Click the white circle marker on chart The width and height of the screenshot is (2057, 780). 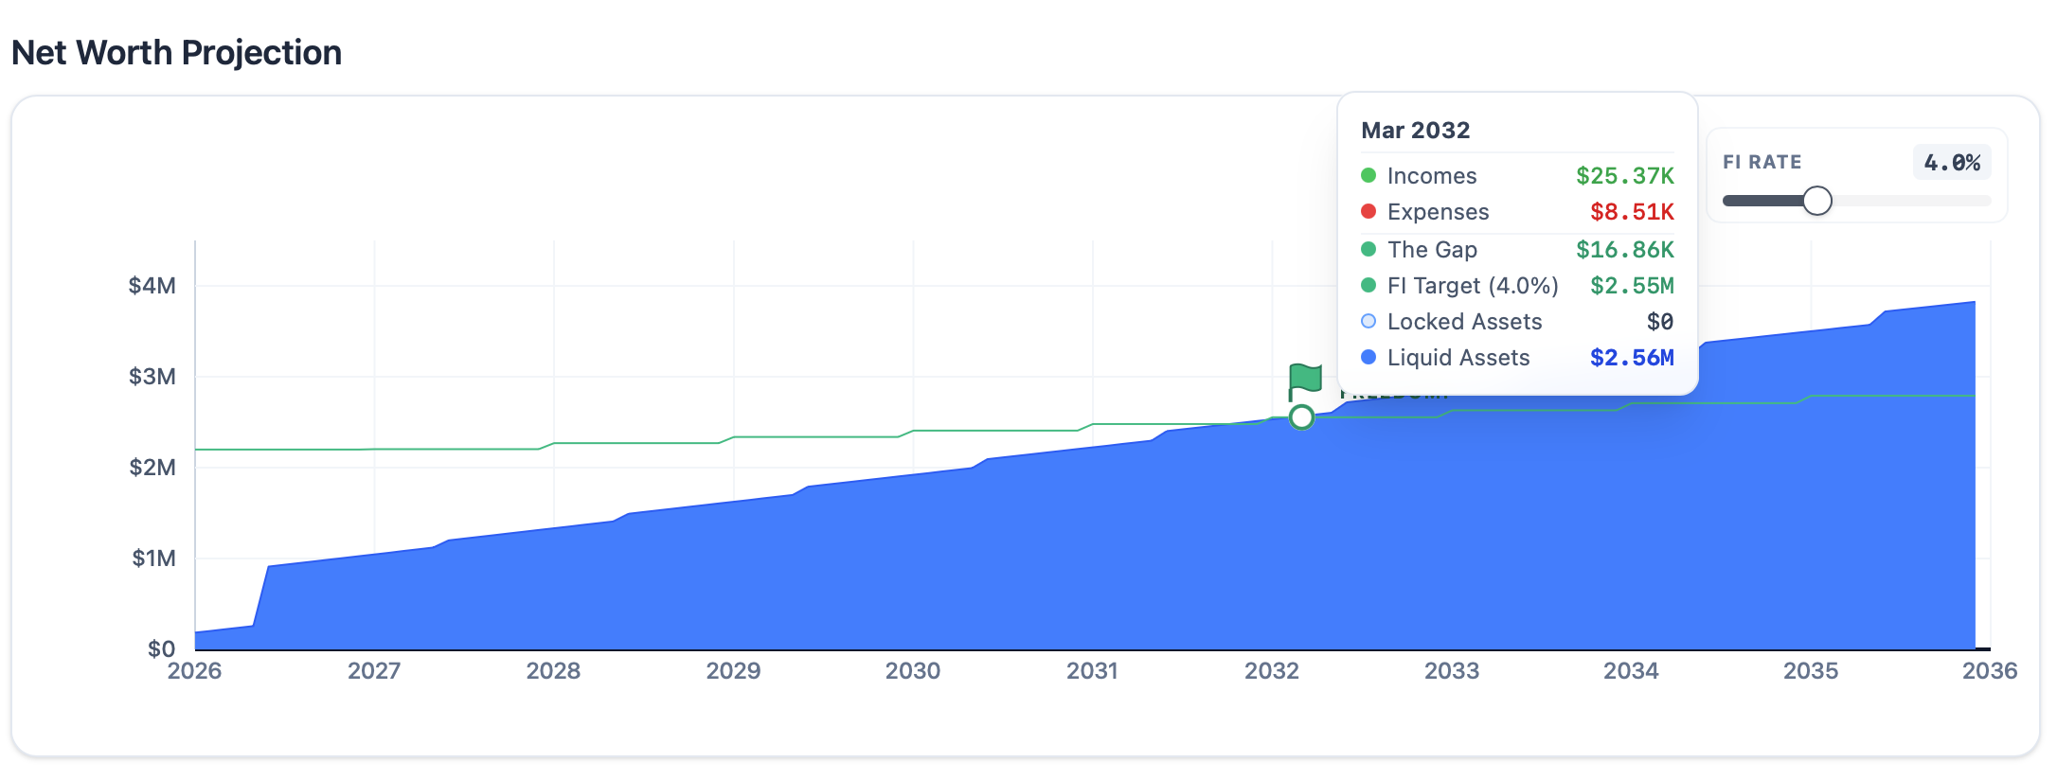(x=1302, y=417)
